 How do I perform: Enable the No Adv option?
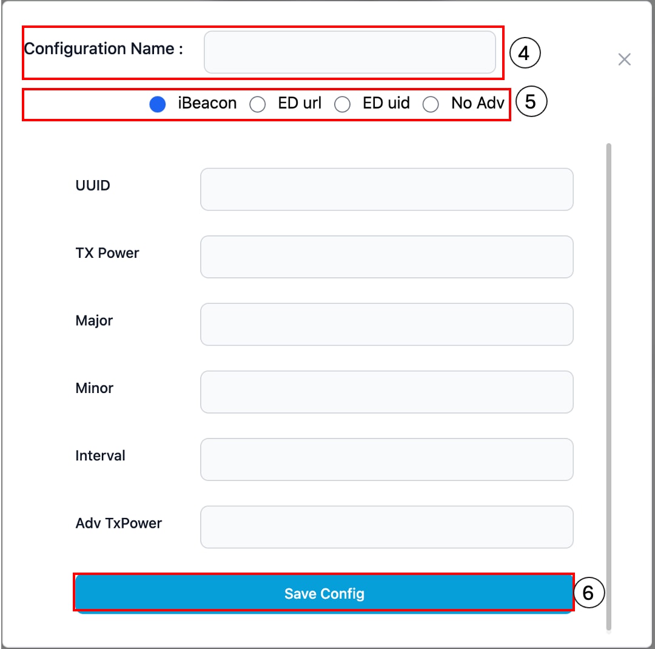431,104
